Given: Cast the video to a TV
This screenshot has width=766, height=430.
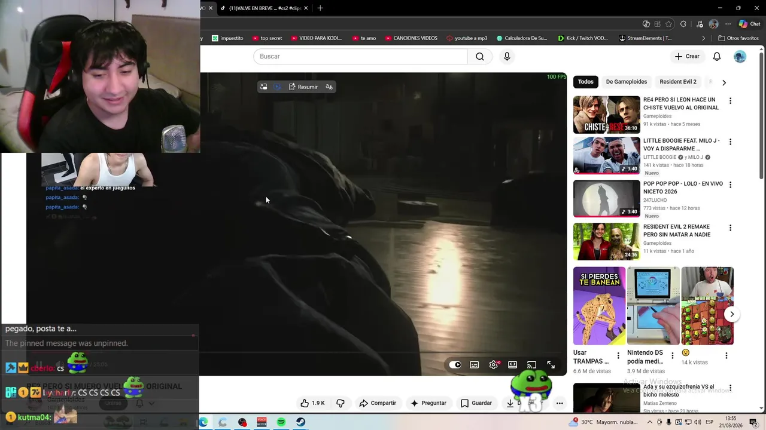Looking at the screenshot, I should (x=532, y=365).
